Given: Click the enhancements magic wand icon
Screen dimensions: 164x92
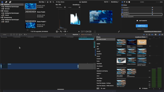Looking at the screenshot, I should point(61,31).
